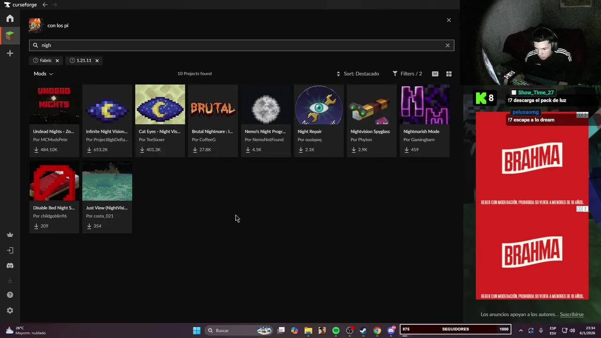Click the 10 Projects found text
Image resolution: width=601 pixels, height=338 pixels.
click(194, 74)
